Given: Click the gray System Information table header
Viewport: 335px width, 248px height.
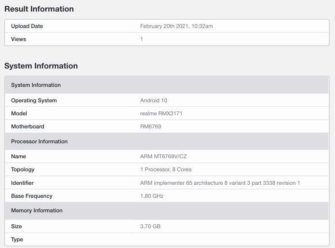Looking at the screenshot, I should click(x=167, y=85).
